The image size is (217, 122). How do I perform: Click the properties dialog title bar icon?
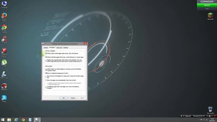click(43, 44)
